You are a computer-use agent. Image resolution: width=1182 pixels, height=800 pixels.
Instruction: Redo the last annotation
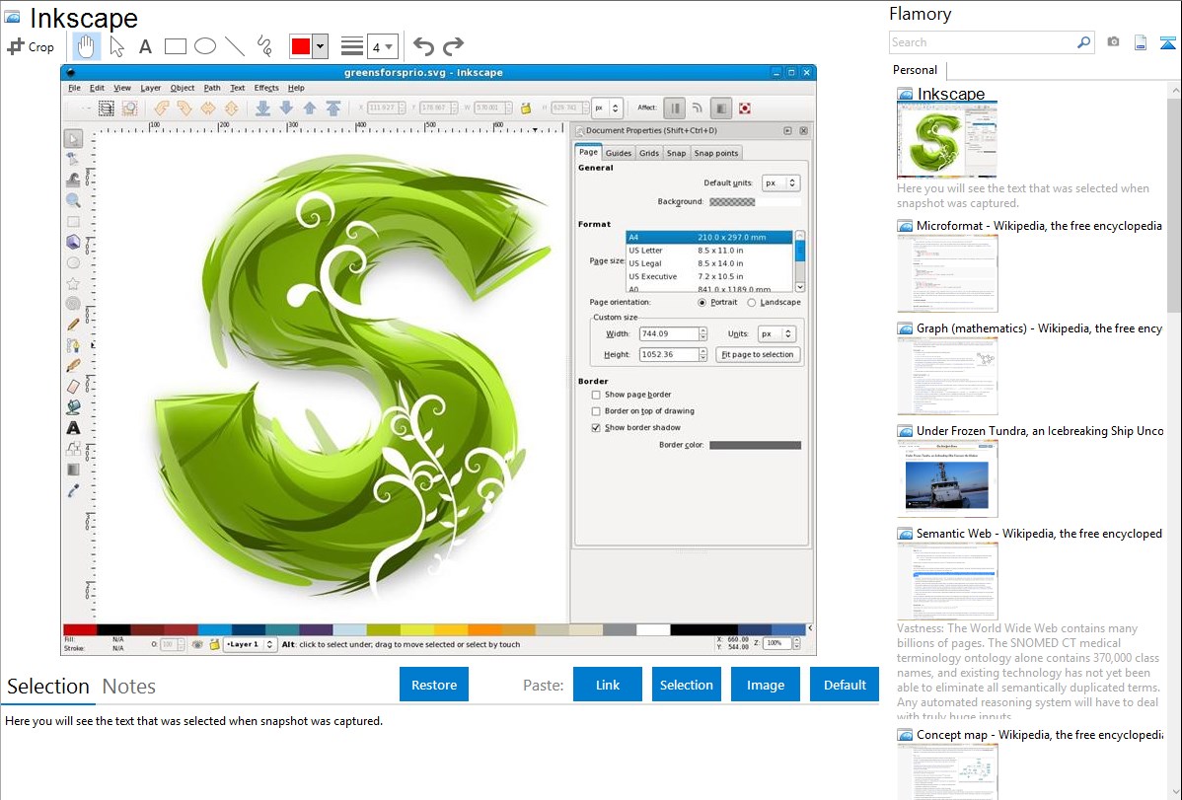point(453,46)
